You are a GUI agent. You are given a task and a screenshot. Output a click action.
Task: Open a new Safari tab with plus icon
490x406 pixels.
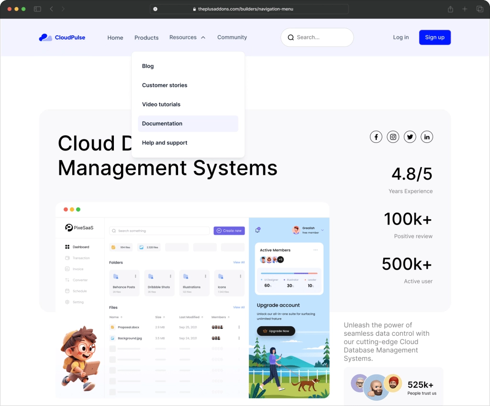point(465,9)
